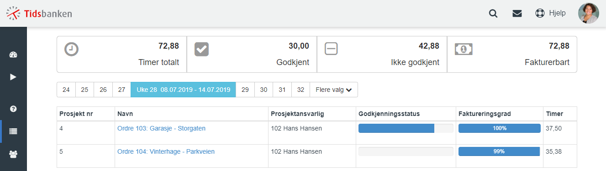Select week 32 in pager

pos(301,90)
